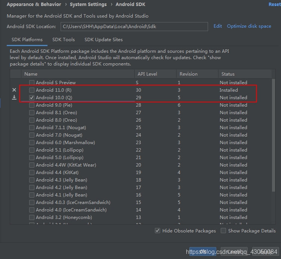The image size is (281, 259).
Task: Click Edit link for SDK location
Action: [x=218, y=26]
